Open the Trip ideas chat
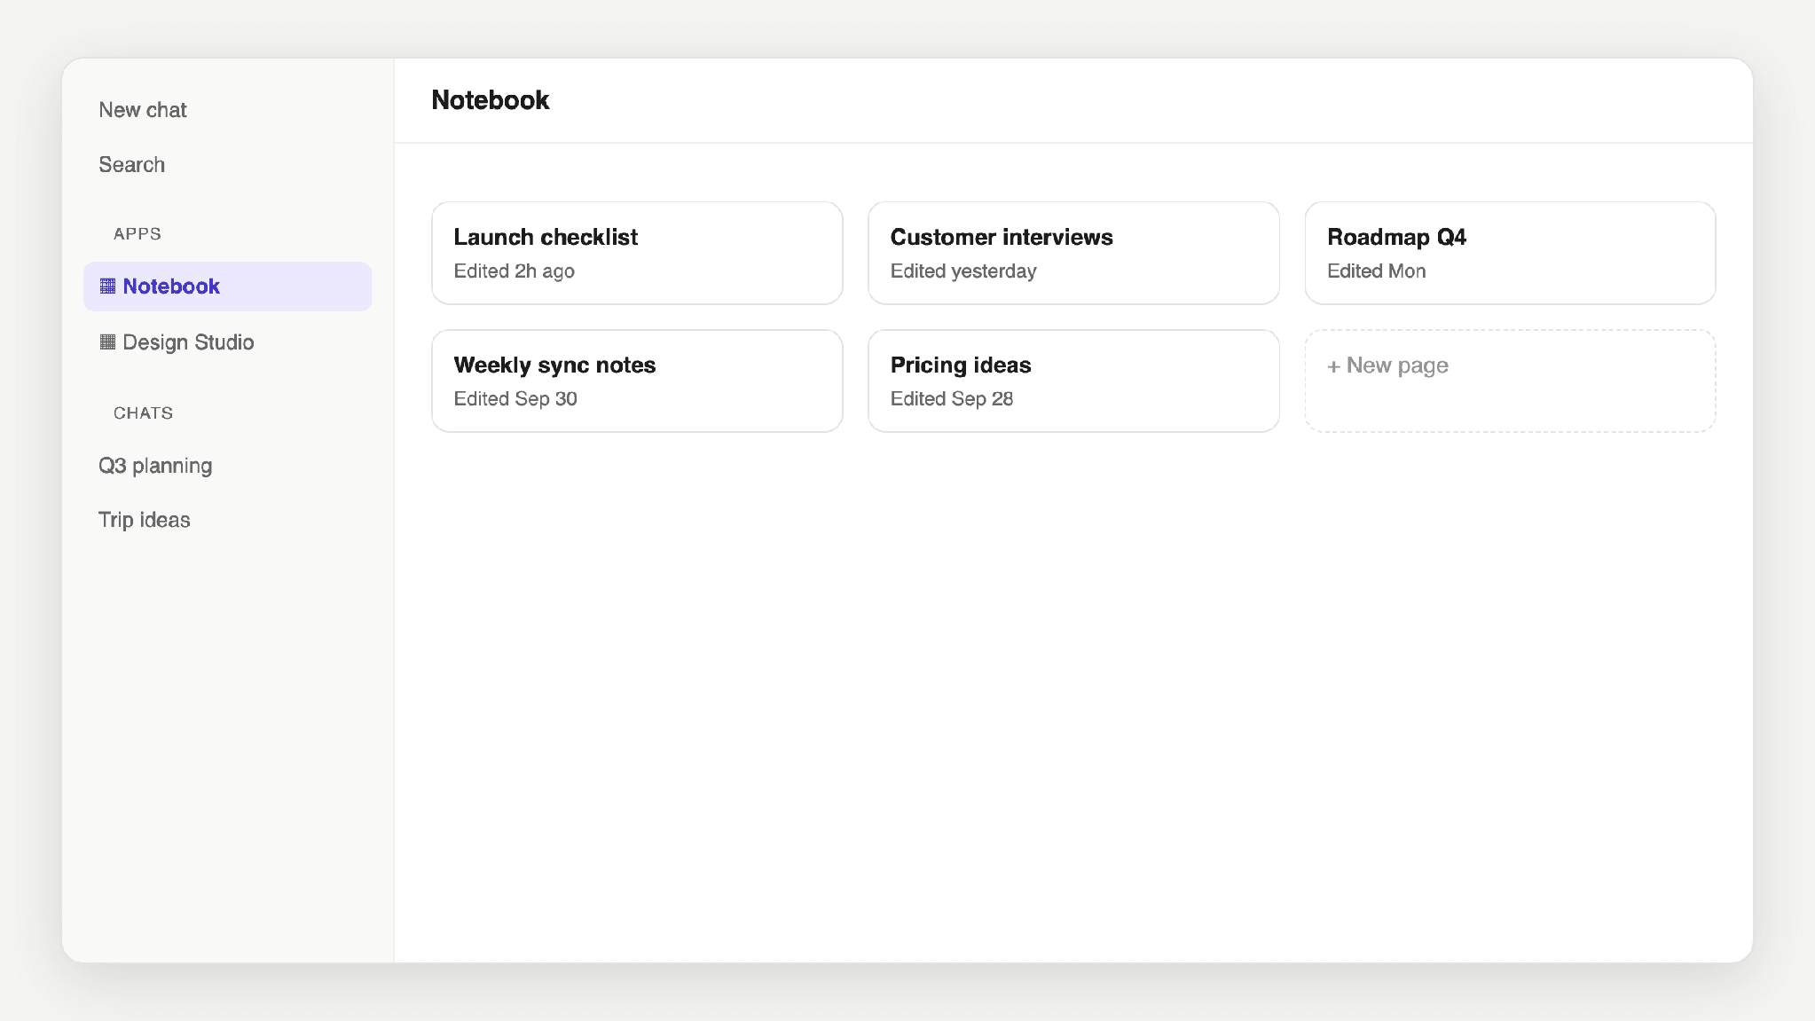 [x=145, y=520]
